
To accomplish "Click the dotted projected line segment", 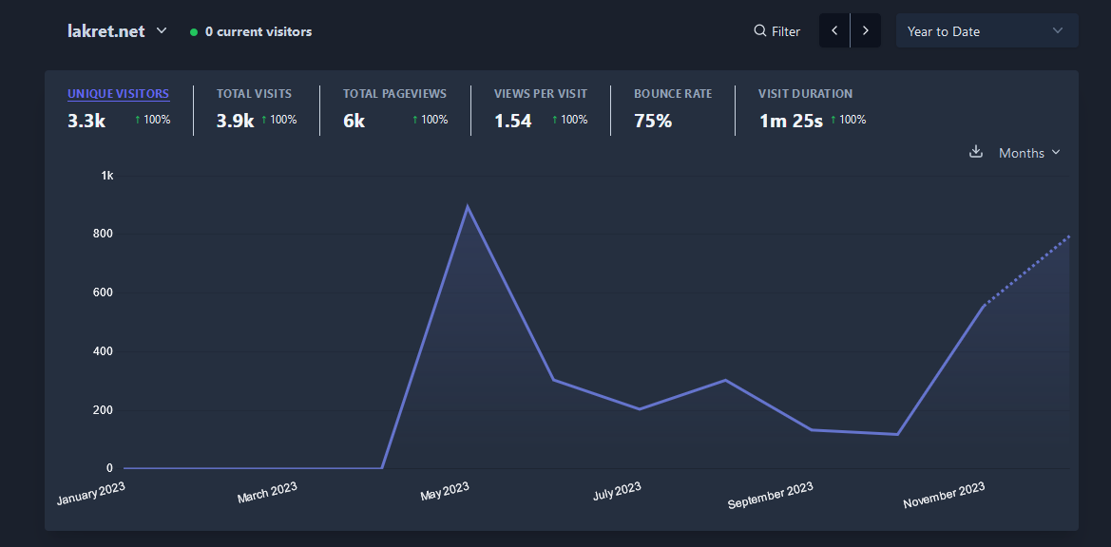I will [x=1026, y=271].
